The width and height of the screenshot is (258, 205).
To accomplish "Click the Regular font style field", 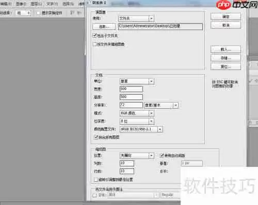I will click(171, 195).
